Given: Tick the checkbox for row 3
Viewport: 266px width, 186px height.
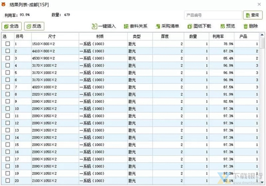Looking at the screenshot, I should [x=8, y=58].
